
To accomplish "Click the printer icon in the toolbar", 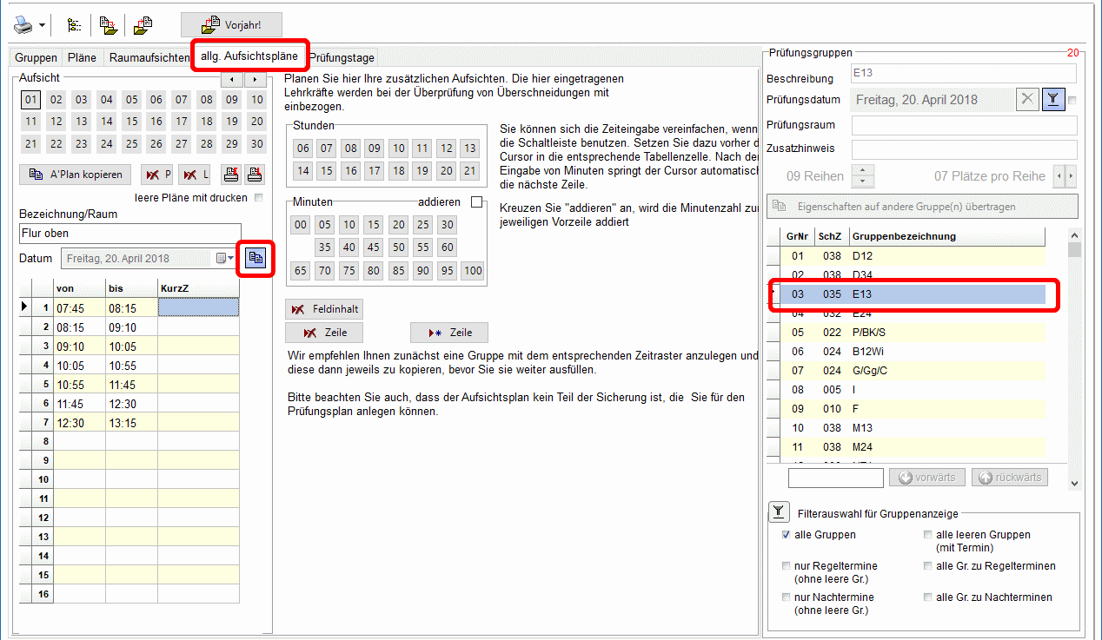I will (x=23, y=25).
